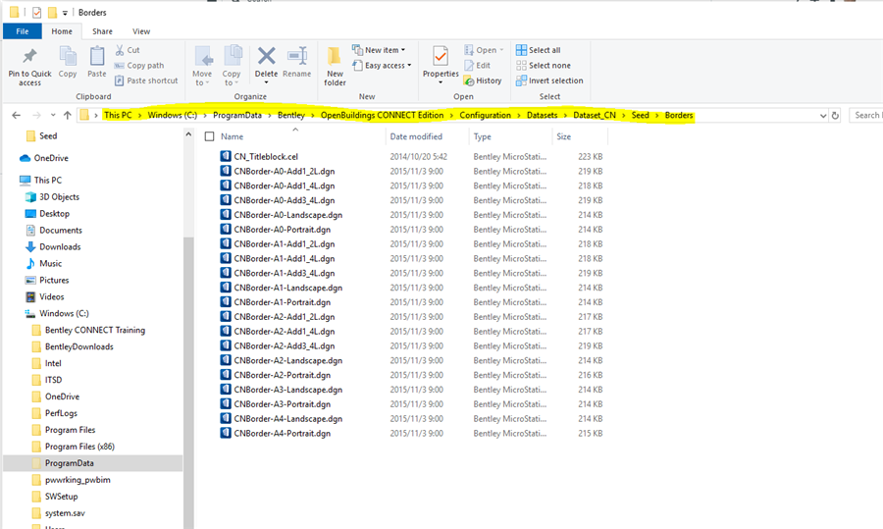Click Select all
The height and width of the screenshot is (529, 883).
(539, 50)
